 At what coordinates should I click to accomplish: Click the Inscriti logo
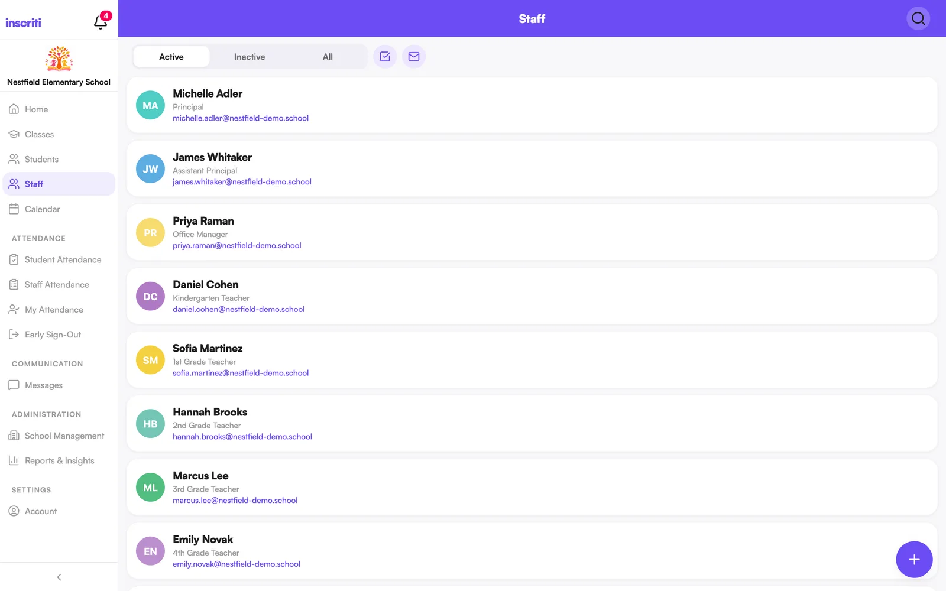point(23,22)
